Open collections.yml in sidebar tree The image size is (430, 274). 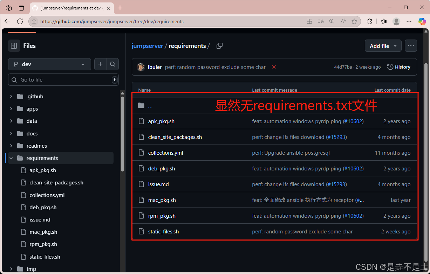pyautogui.click(x=47, y=195)
